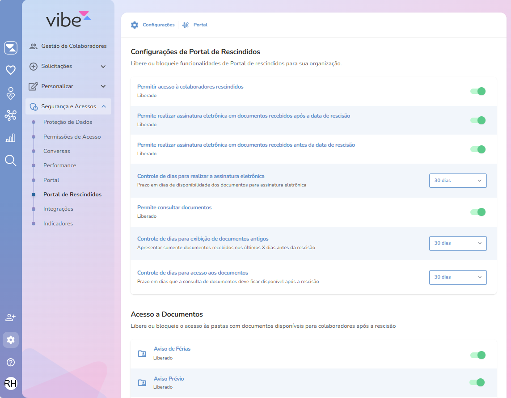Expand the Solicitações menu
The height and width of the screenshot is (398, 511).
pos(68,66)
